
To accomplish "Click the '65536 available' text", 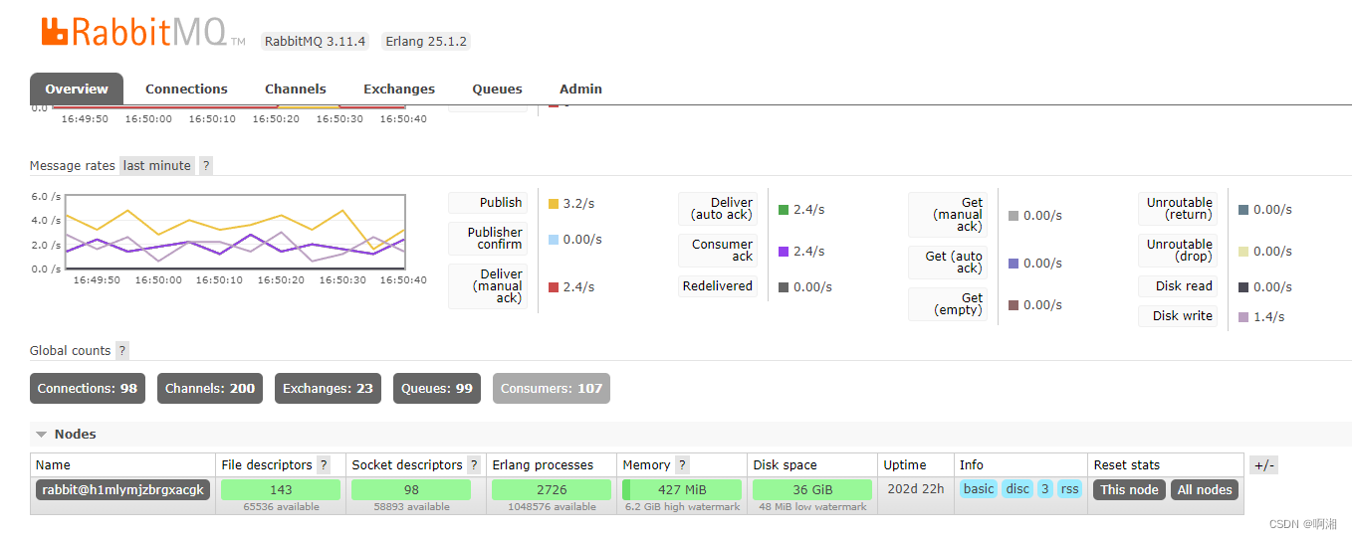I will [x=281, y=507].
